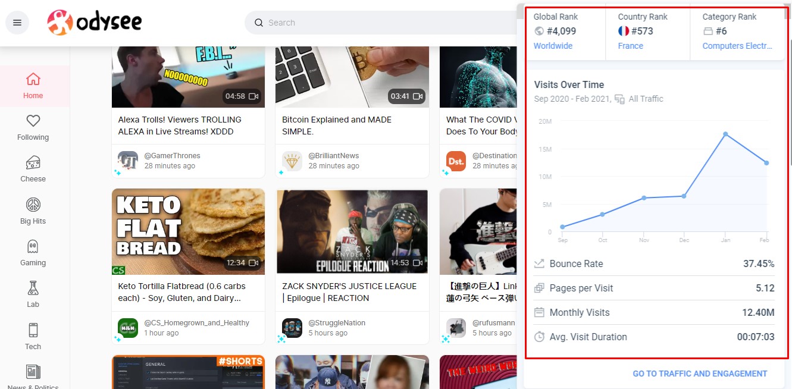
Task: Click the category rank value '#6'
Action: (x=721, y=31)
